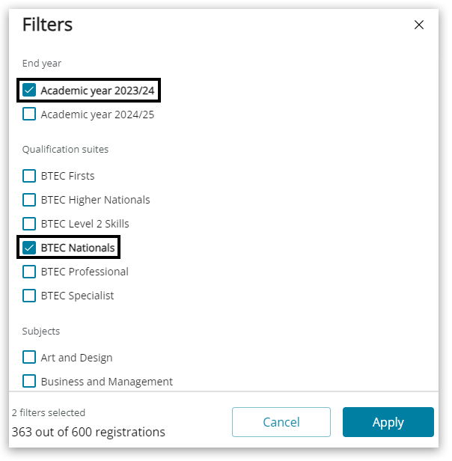Select Business and Management subject checkbox
452x461 pixels.
point(29,382)
